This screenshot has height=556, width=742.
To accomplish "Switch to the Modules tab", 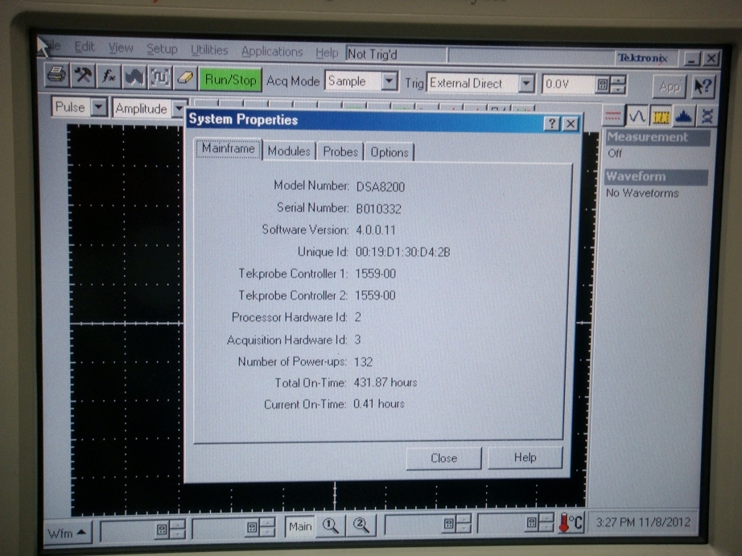I will pyautogui.click(x=289, y=151).
